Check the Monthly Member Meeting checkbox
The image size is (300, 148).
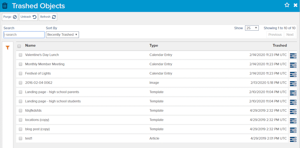[x=20, y=64]
